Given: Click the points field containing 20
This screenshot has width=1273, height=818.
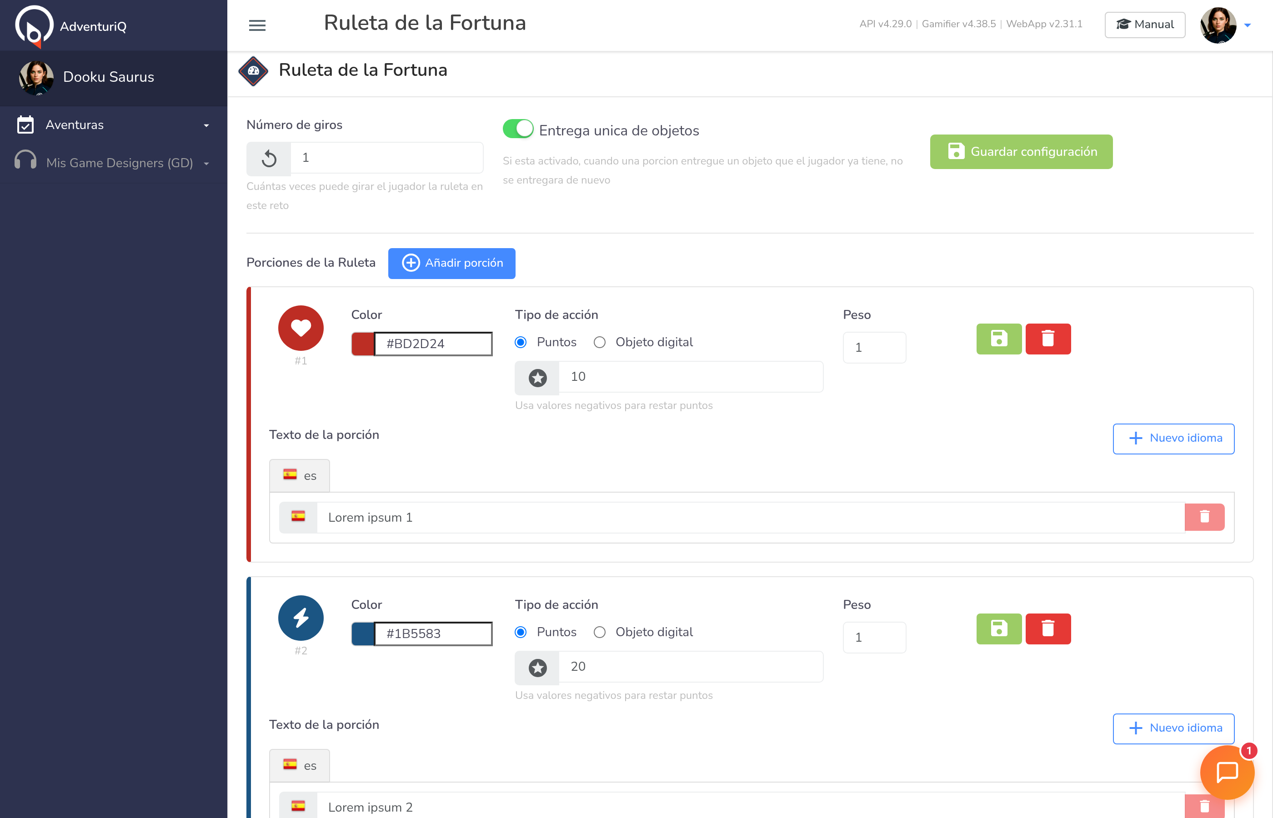Looking at the screenshot, I should [x=691, y=667].
